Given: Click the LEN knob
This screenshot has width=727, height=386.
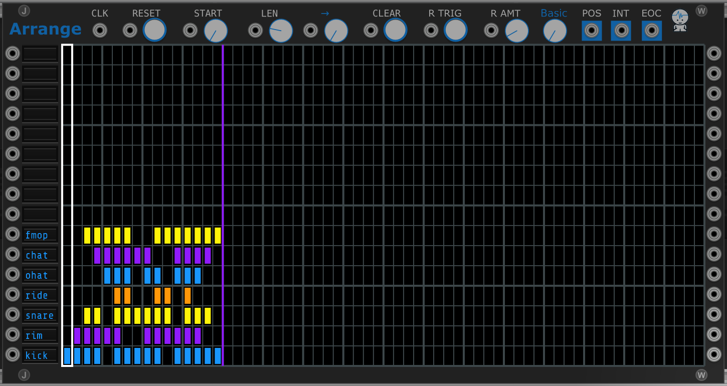Looking at the screenshot, I should coord(281,31).
